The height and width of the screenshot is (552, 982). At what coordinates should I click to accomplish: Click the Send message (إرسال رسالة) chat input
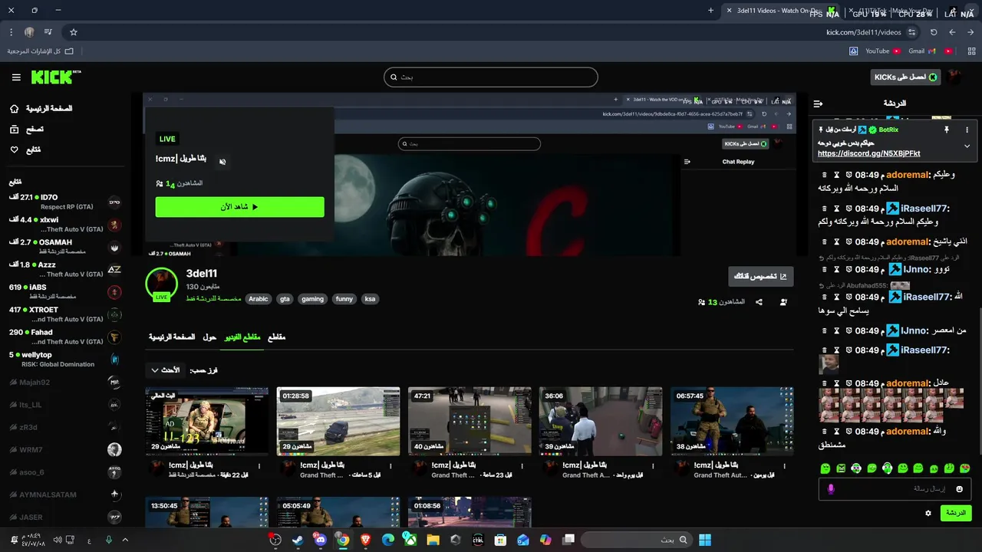(895, 489)
